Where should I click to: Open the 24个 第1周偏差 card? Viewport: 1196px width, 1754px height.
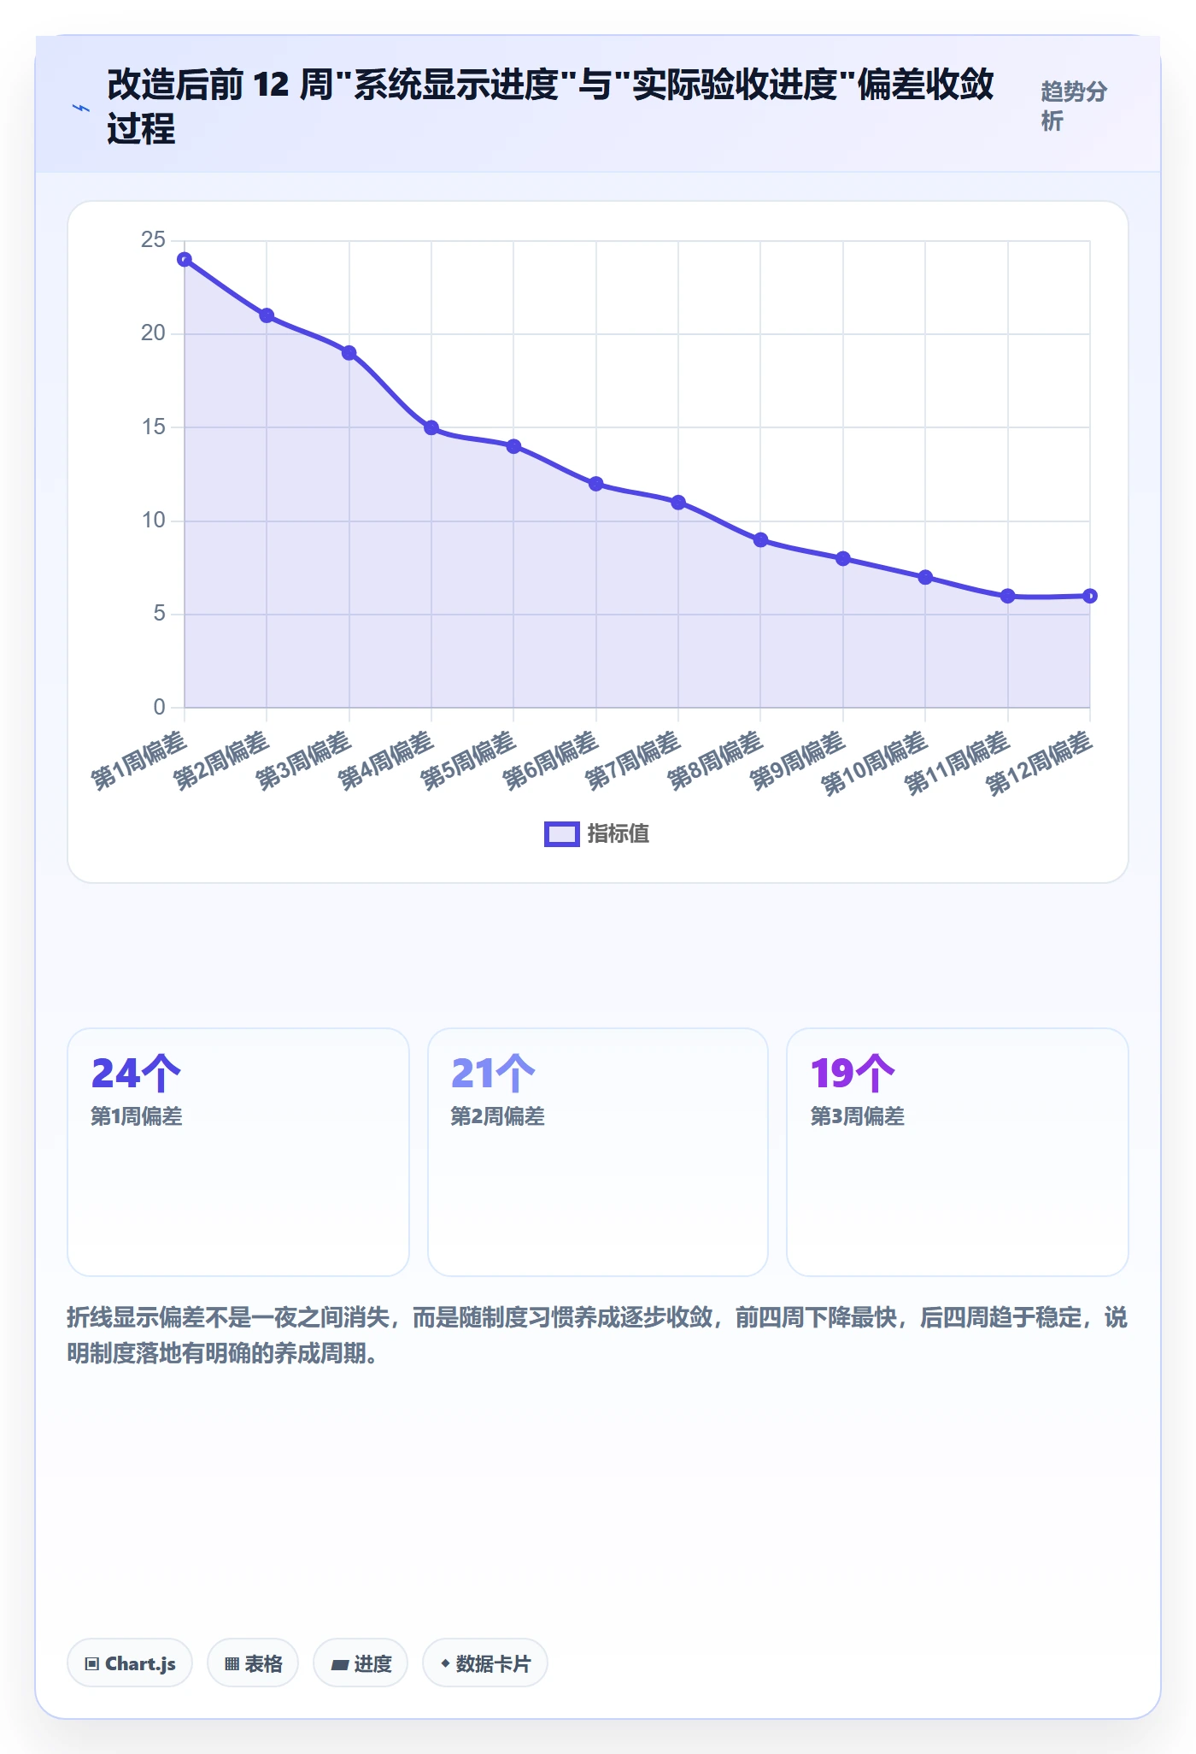click(x=238, y=1151)
